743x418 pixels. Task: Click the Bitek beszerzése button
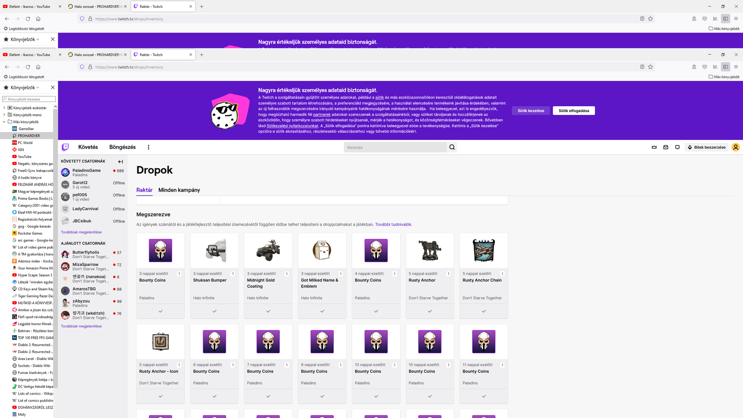(x=706, y=147)
